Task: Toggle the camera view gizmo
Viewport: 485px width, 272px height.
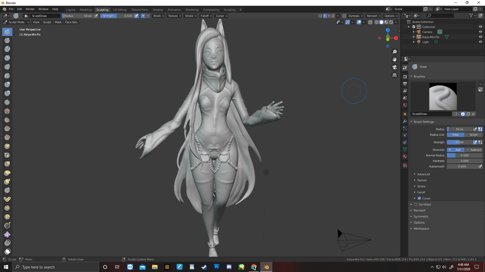Action: (x=394, y=67)
